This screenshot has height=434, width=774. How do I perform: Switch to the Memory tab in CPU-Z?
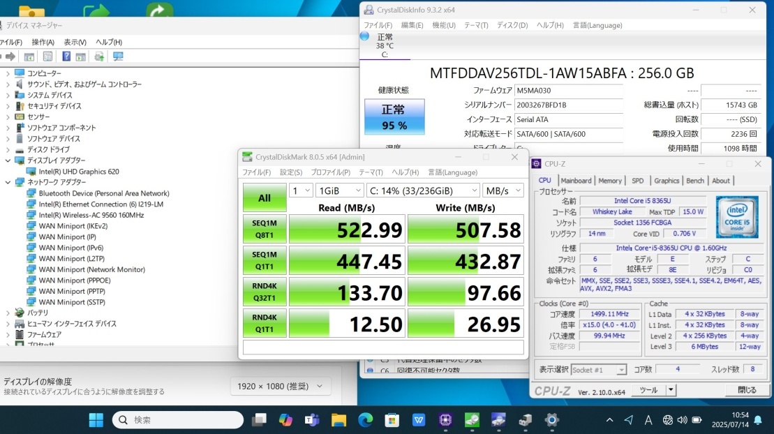[610, 181]
